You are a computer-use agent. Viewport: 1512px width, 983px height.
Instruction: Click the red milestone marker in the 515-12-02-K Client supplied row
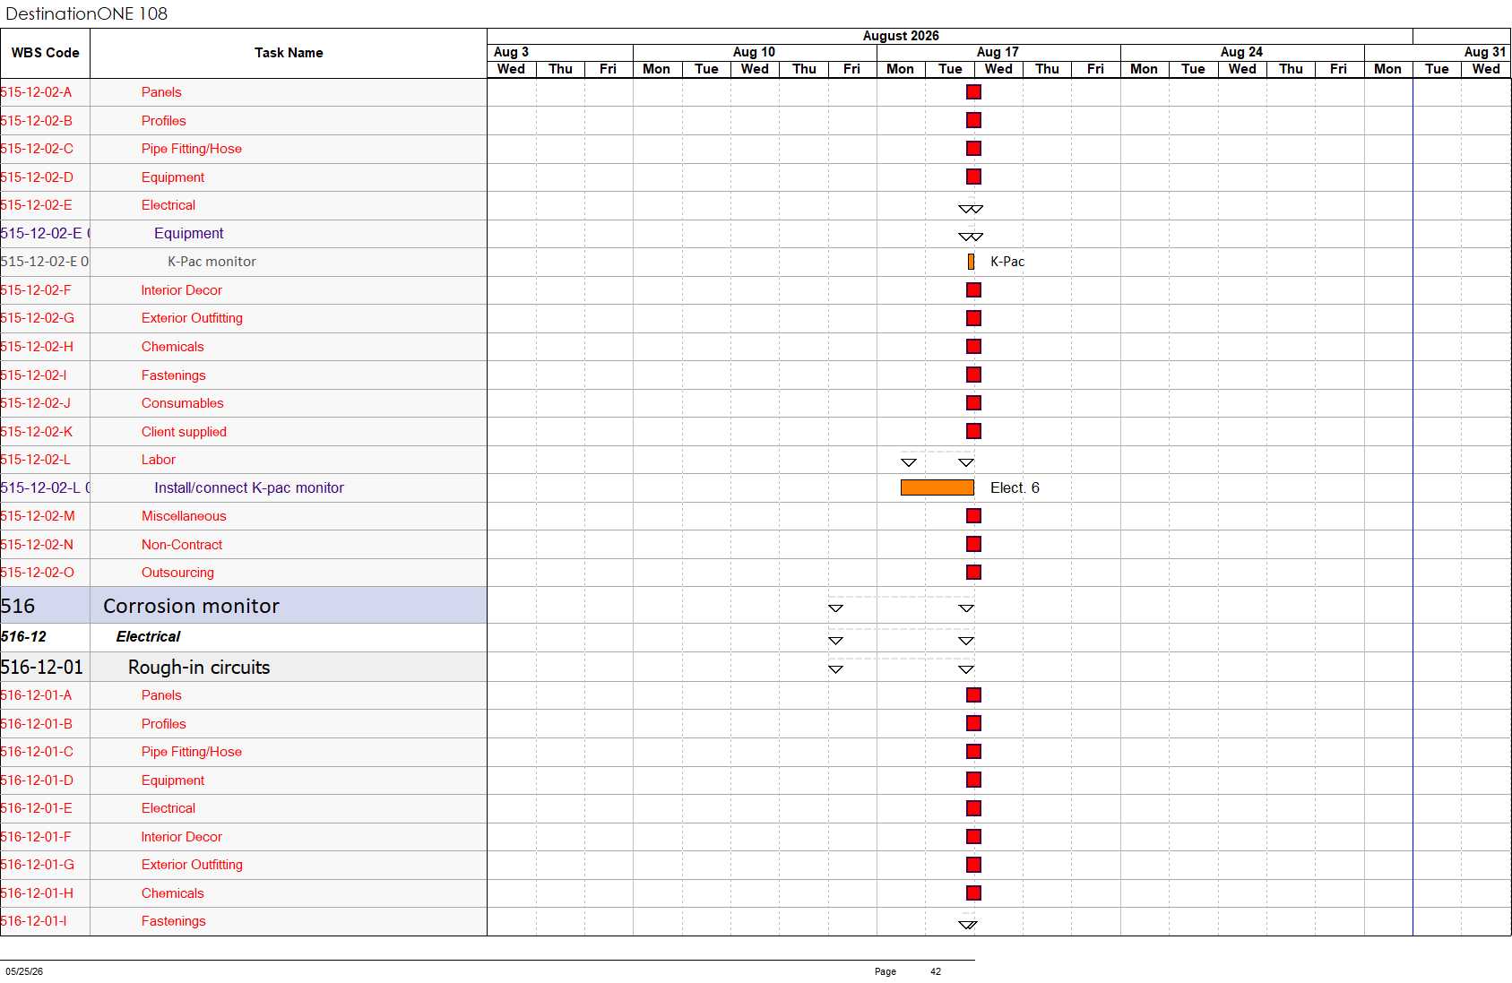pos(973,431)
